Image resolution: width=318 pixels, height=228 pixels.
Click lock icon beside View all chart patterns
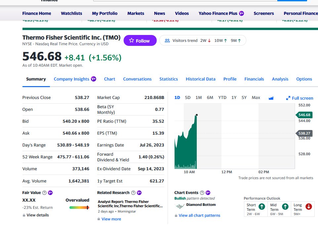[176, 215]
